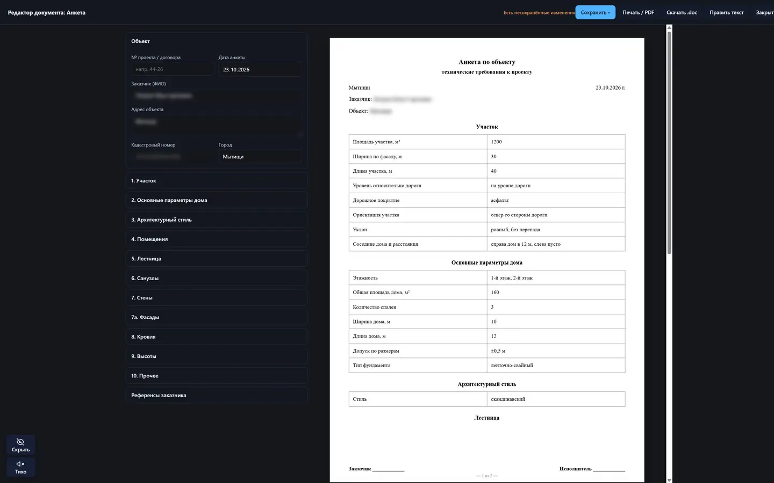Select the "на уровне дороги" cell
774x483 pixels.
(556, 186)
